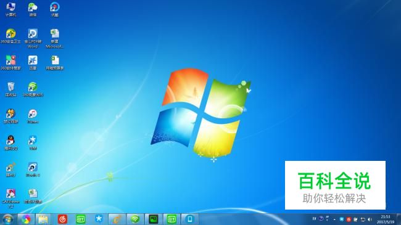
Task: Select the 新建 Microsoft Excel file icon
Action: 54,39
